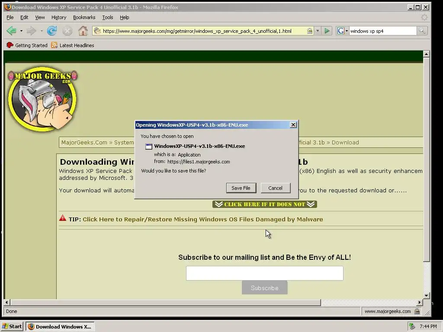Open the address bar history dropdown
443x332 pixels.
tap(318, 31)
